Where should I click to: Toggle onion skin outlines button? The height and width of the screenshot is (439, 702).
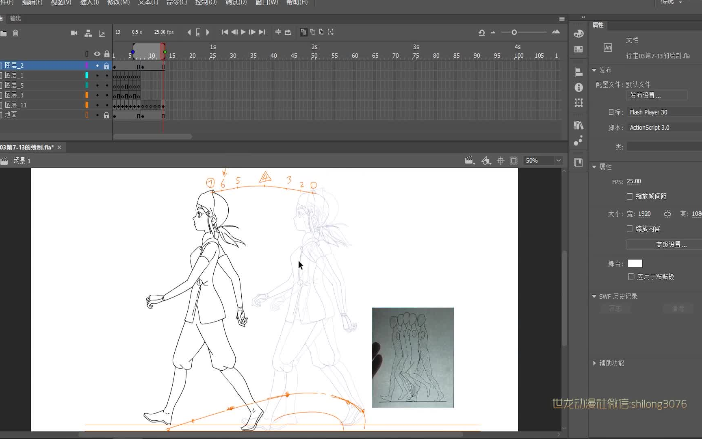(312, 32)
